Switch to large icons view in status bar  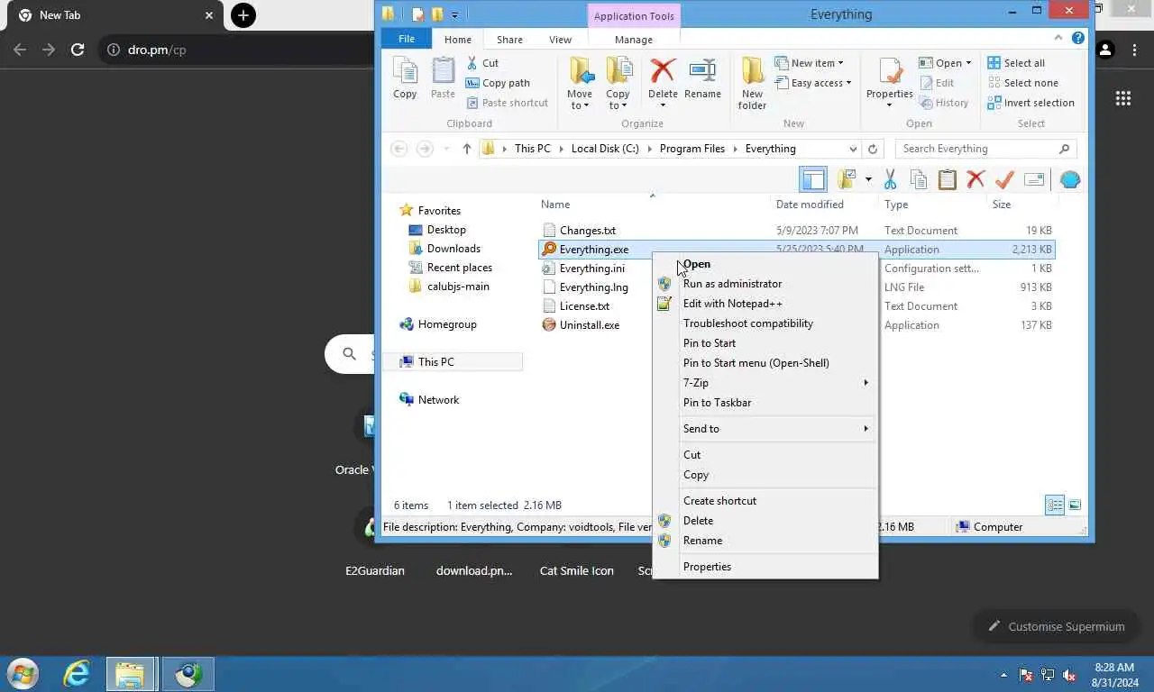coord(1075,505)
